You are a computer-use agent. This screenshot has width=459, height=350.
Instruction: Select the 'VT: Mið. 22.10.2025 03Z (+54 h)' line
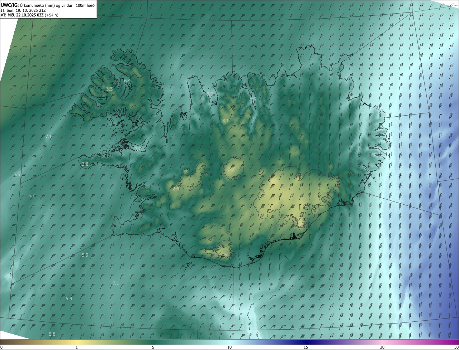tap(29, 15)
